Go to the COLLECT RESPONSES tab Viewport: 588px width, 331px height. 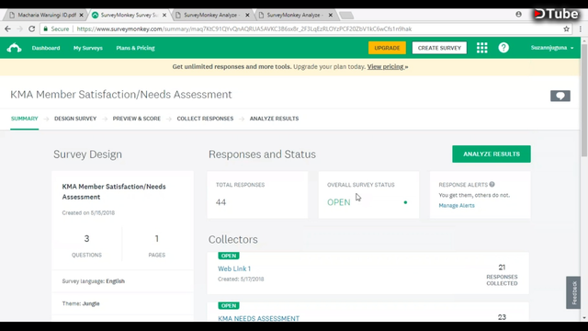pos(205,119)
